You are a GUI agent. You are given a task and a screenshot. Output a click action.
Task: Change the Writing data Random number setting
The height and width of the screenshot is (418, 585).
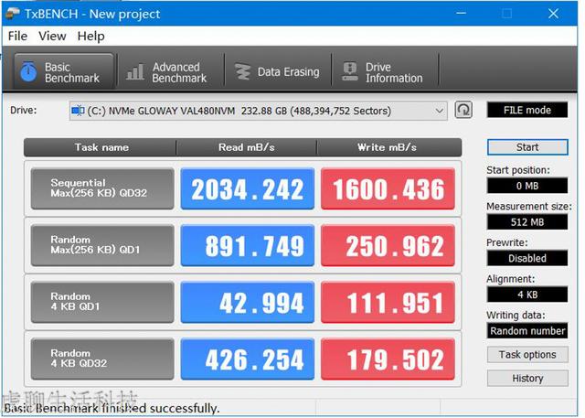pos(527,331)
